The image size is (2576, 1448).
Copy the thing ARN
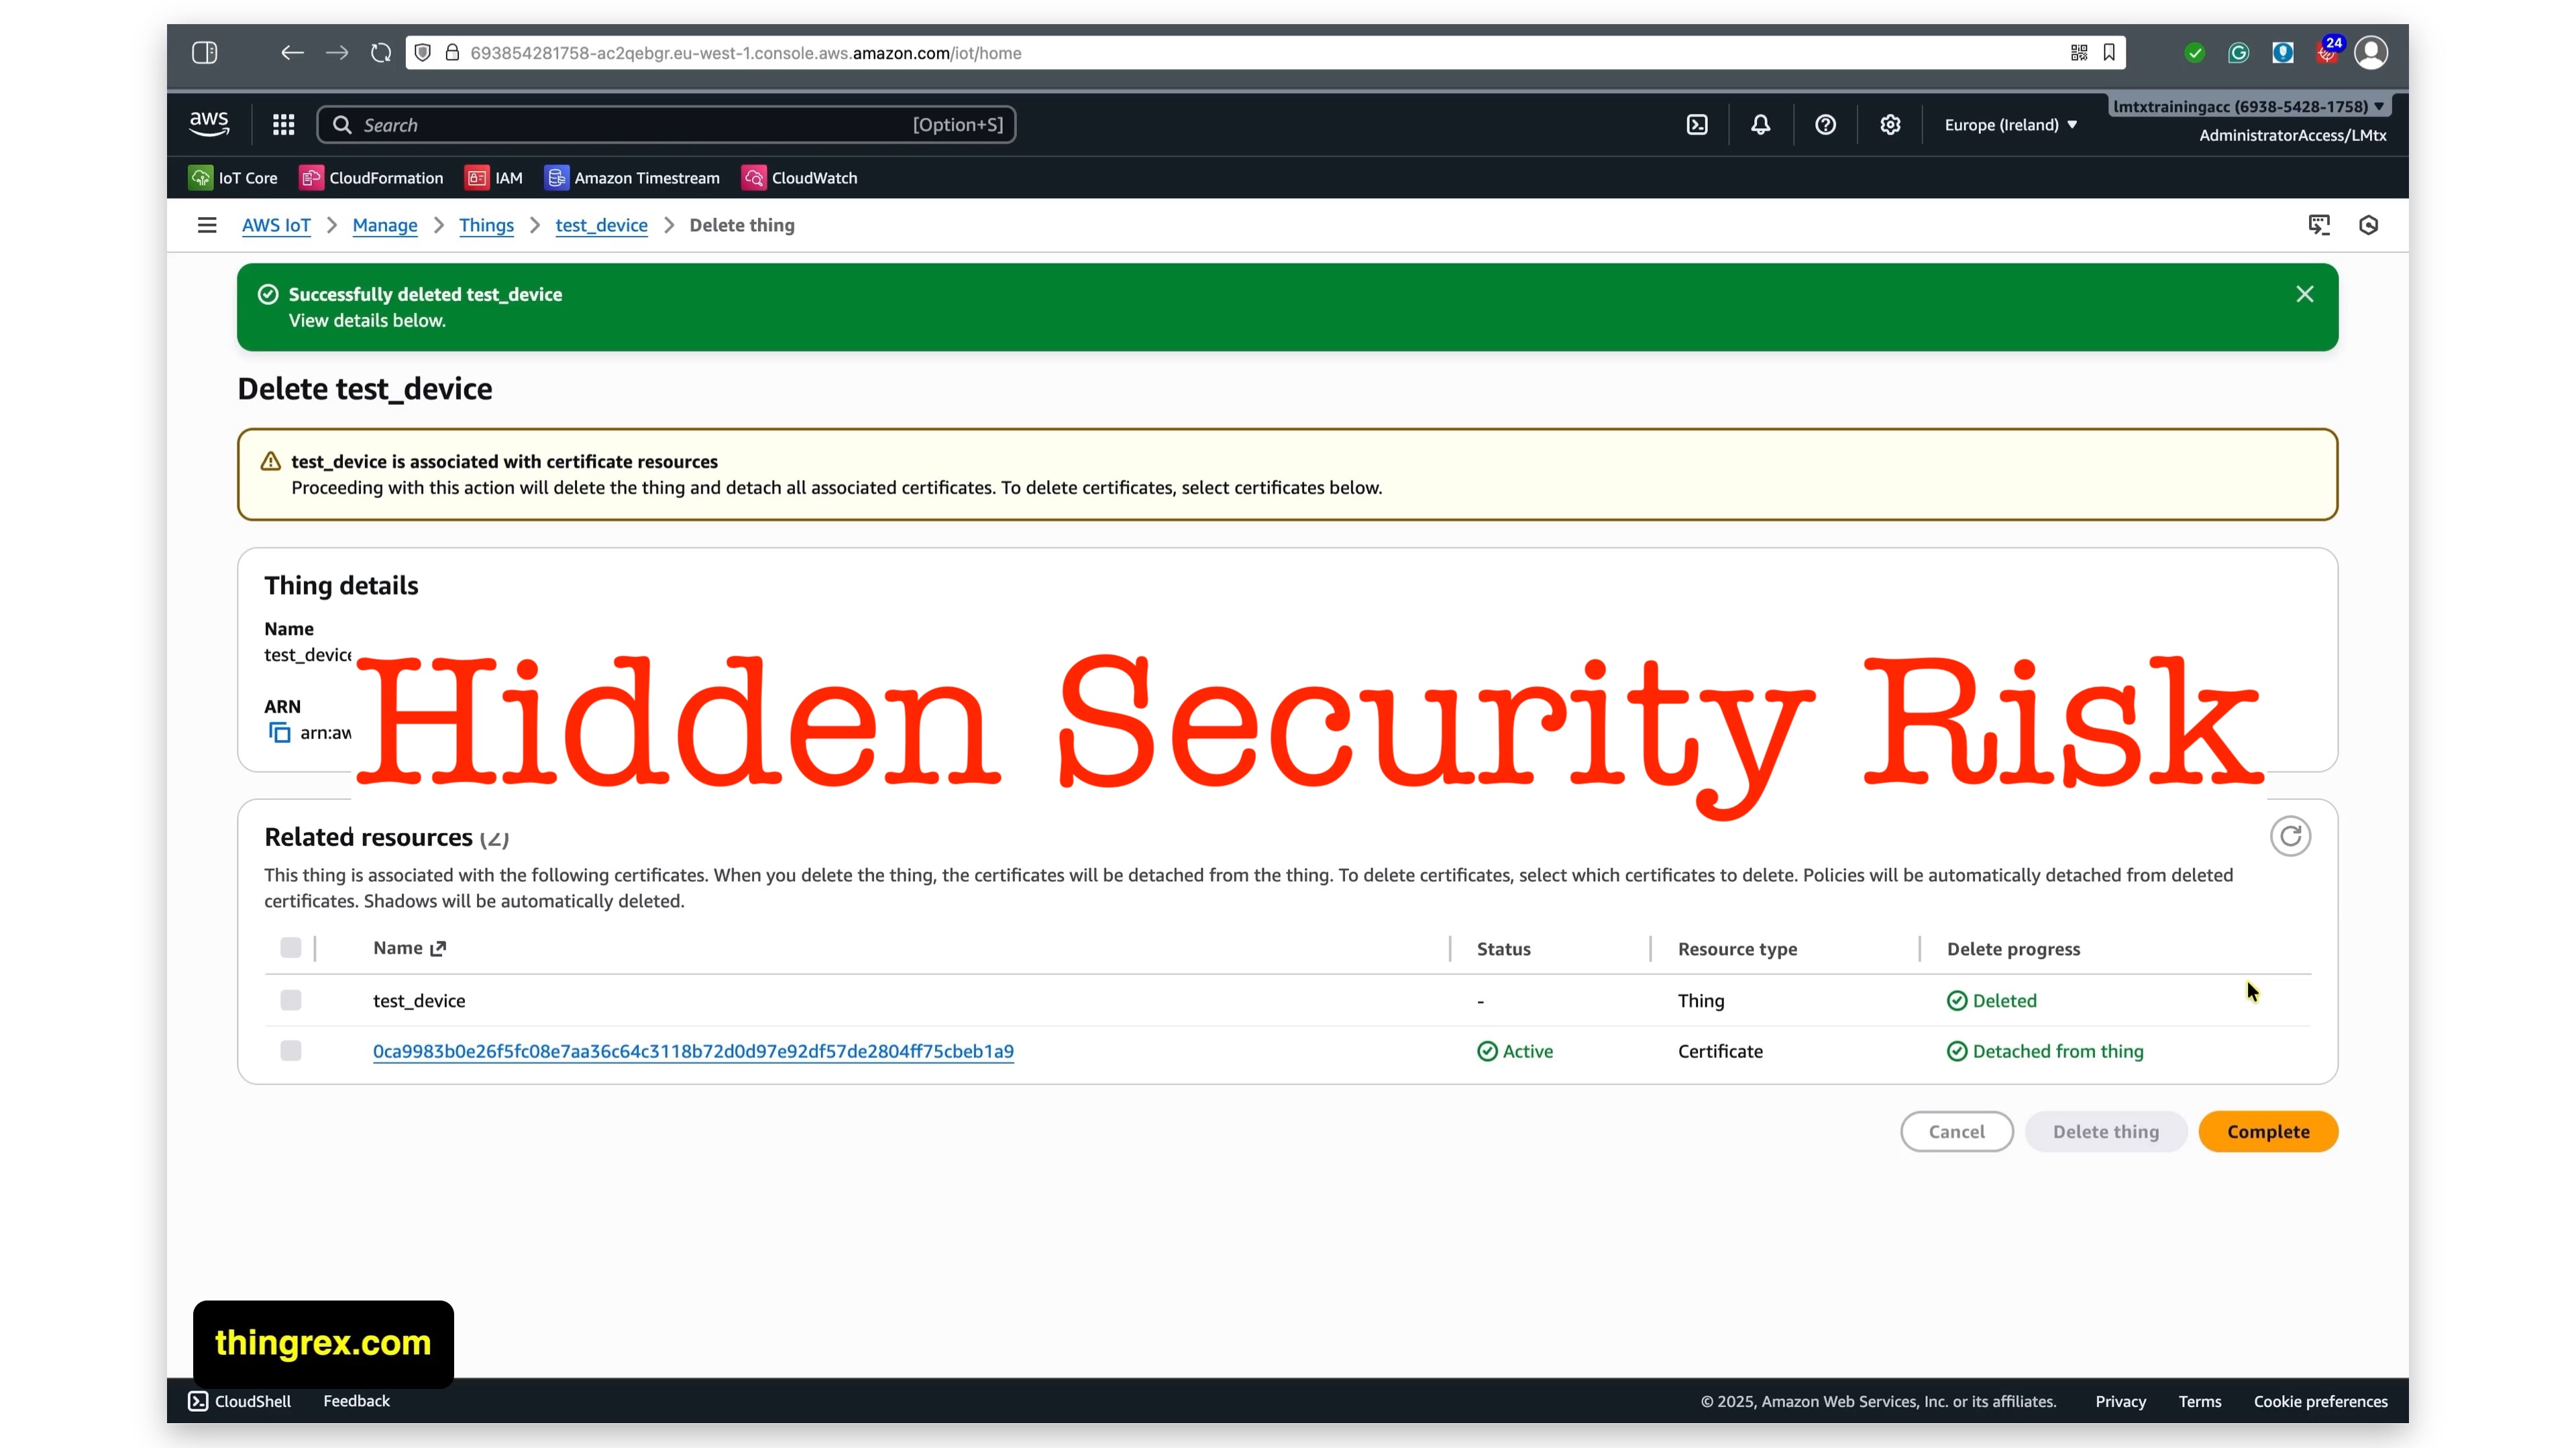pyautogui.click(x=280, y=733)
